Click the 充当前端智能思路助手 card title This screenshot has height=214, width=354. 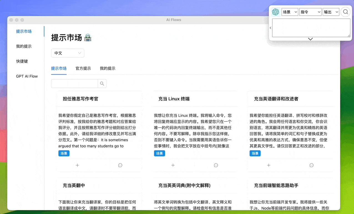point(276,185)
